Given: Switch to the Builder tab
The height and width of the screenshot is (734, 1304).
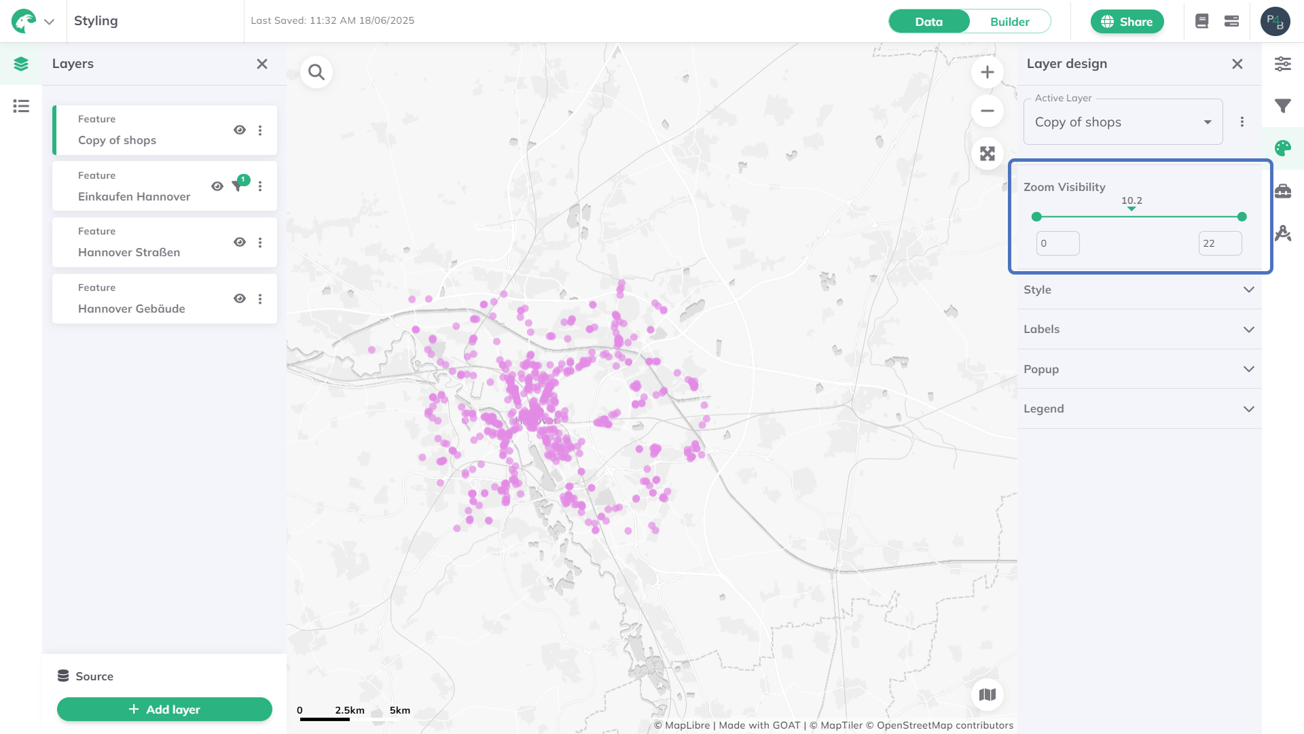Looking at the screenshot, I should 1009,22.
